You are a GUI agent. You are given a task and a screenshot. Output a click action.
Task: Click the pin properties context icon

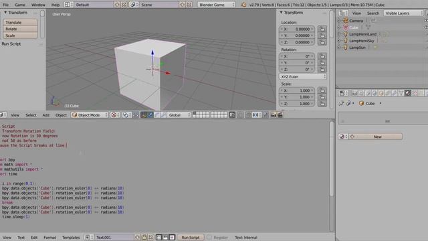point(341,104)
